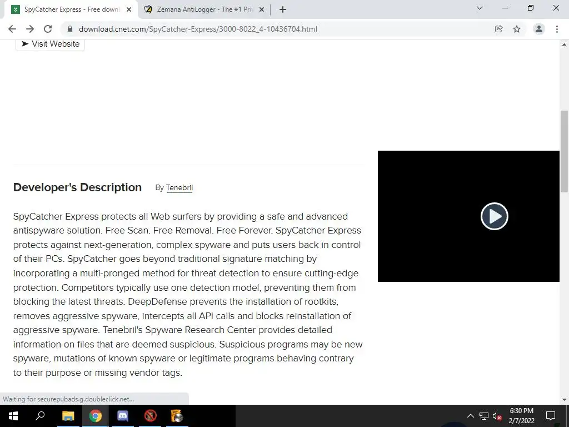The height and width of the screenshot is (427, 569).
Task: Reload the CNET download page
Action: point(48,29)
